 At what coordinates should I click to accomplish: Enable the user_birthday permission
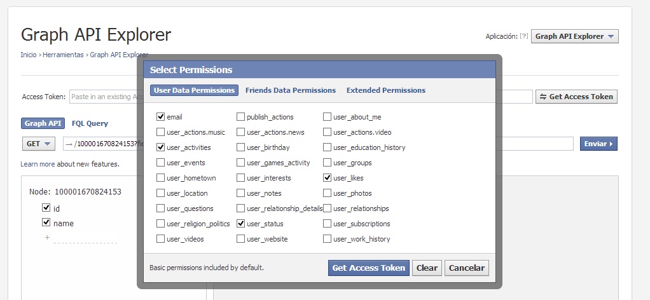point(240,147)
